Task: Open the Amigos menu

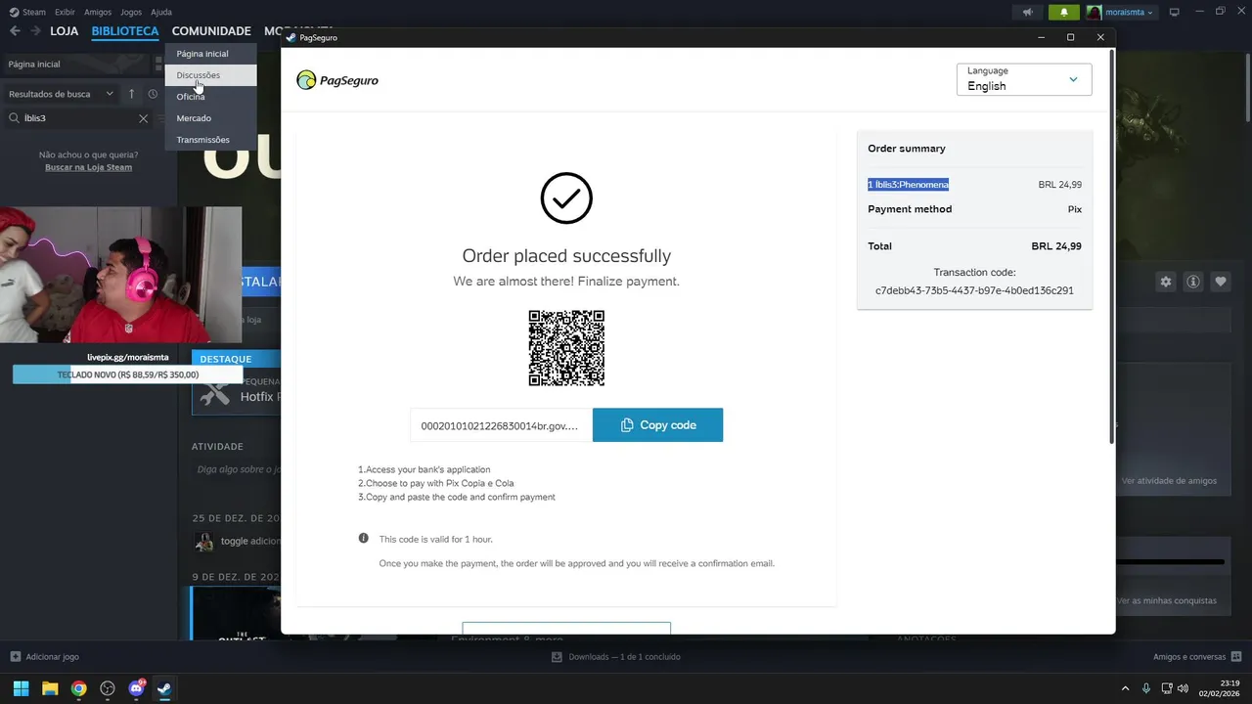Action: (98, 12)
